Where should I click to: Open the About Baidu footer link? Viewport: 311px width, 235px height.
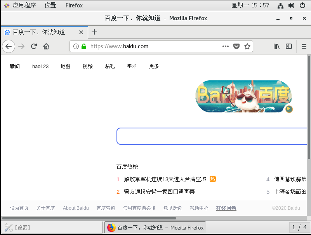pos(76,208)
